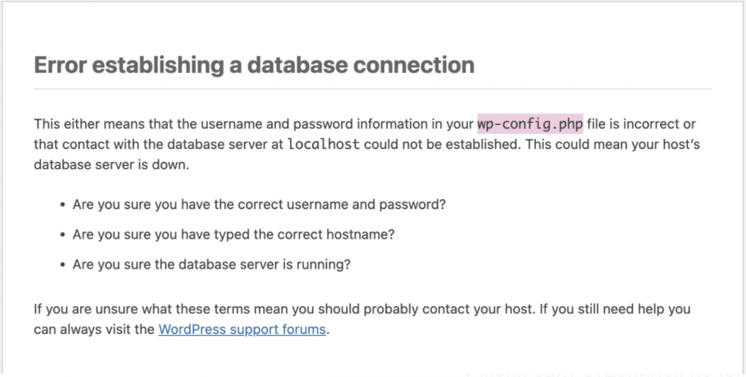Click the 'Error establishing a database connection' heading
This screenshot has width=746, height=377.
pos(254,65)
